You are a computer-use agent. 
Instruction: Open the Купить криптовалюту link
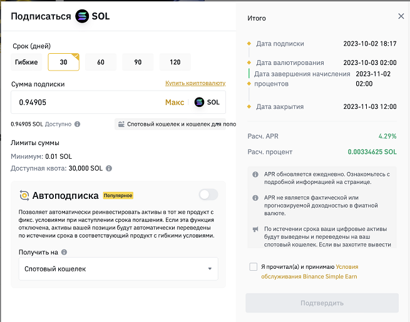coord(195,83)
